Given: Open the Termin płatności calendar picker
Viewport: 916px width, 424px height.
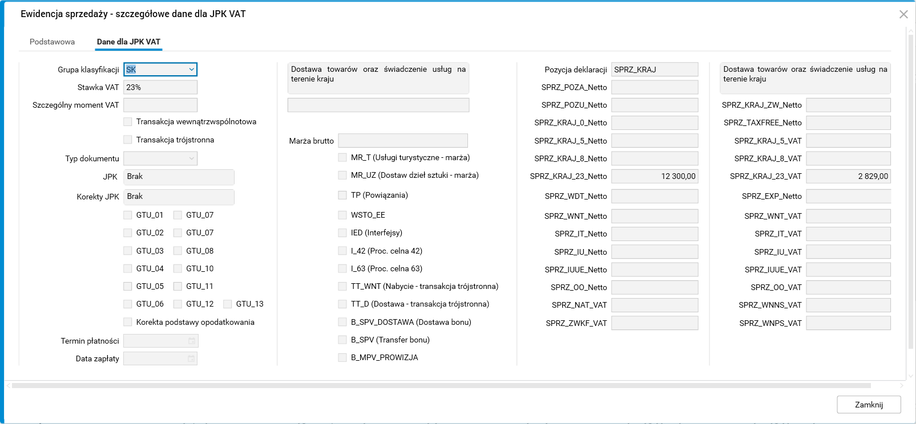Looking at the screenshot, I should click(192, 341).
